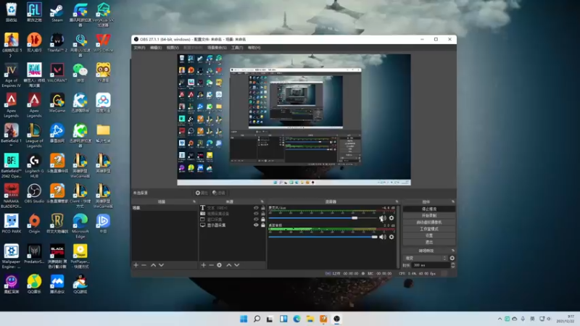Click the OBS preview canvas

click(294, 120)
